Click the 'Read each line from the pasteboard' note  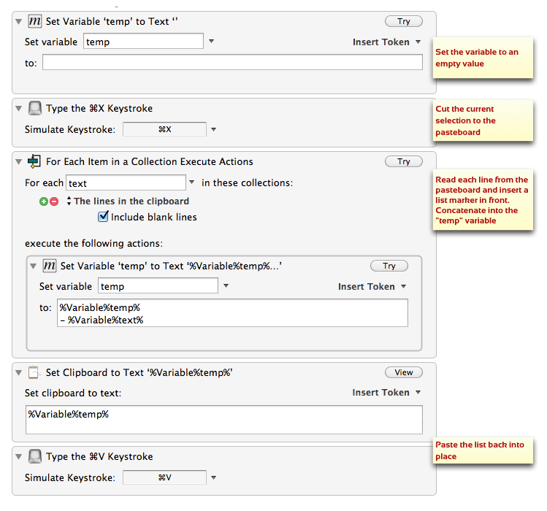tap(483, 200)
